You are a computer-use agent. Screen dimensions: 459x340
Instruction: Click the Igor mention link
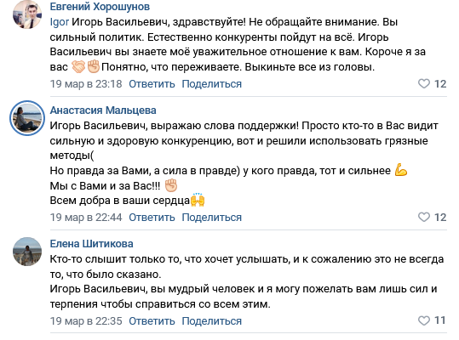coord(60,22)
